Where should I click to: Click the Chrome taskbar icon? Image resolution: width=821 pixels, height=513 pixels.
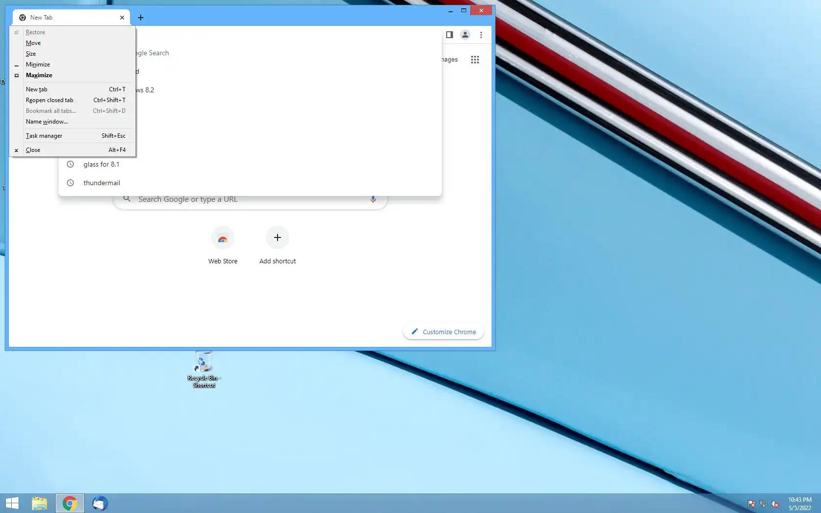70,503
